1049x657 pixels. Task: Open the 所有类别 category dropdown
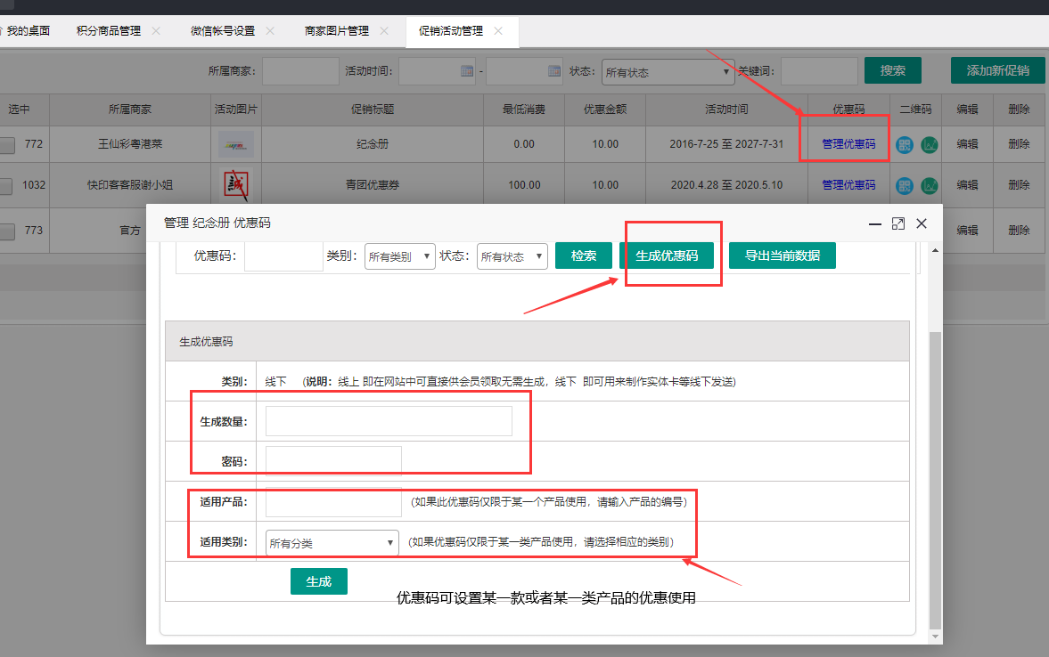399,256
